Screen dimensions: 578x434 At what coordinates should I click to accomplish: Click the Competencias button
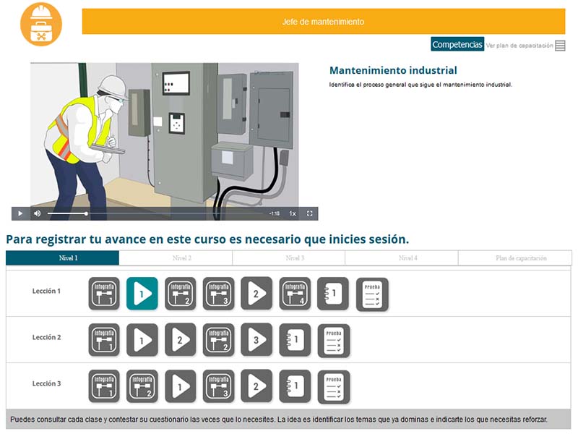[x=457, y=45]
